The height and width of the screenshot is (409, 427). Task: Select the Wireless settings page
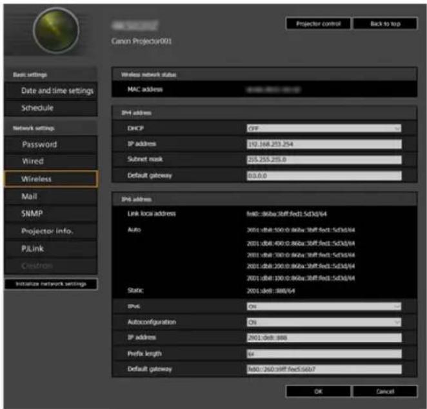click(51, 179)
